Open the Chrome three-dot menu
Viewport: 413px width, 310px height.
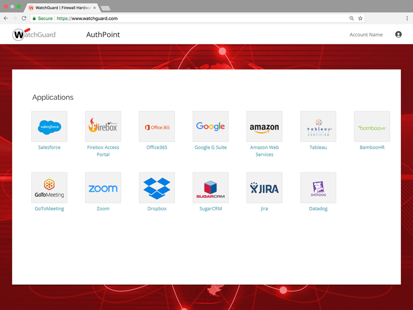[x=407, y=18]
